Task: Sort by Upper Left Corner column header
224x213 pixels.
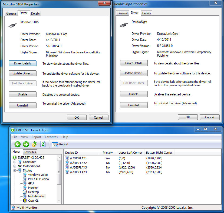Action: (131, 153)
